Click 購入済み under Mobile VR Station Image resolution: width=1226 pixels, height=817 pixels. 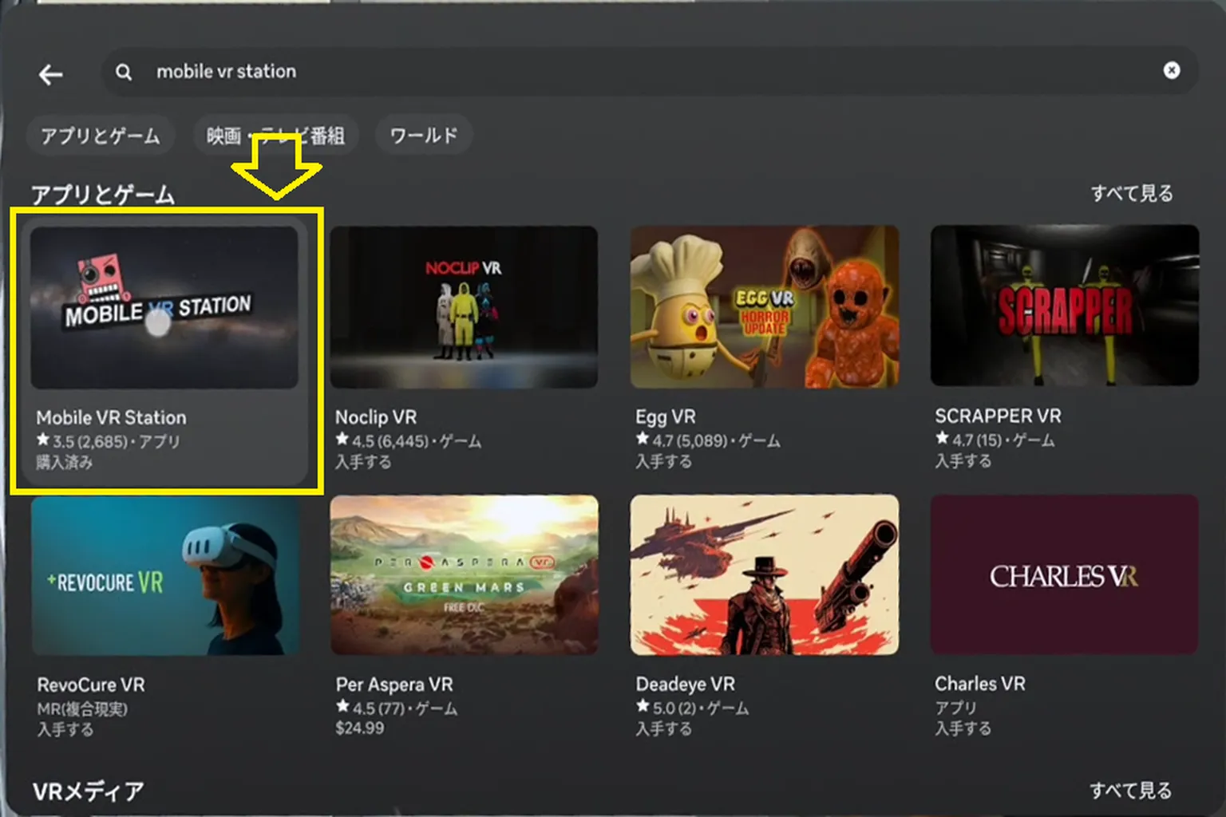pyautogui.click(x=64, y=462)
